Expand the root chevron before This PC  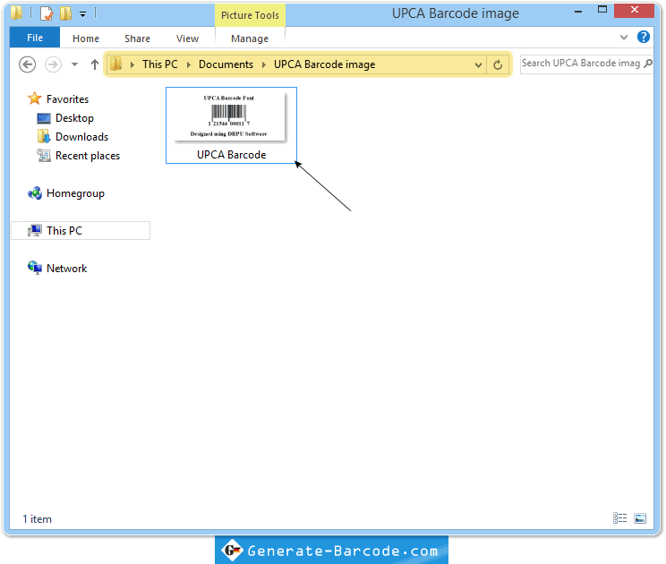click(132, 64)
